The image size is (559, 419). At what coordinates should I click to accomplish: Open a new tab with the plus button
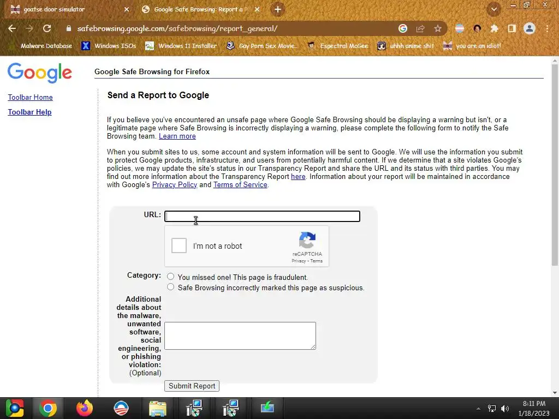278,9
